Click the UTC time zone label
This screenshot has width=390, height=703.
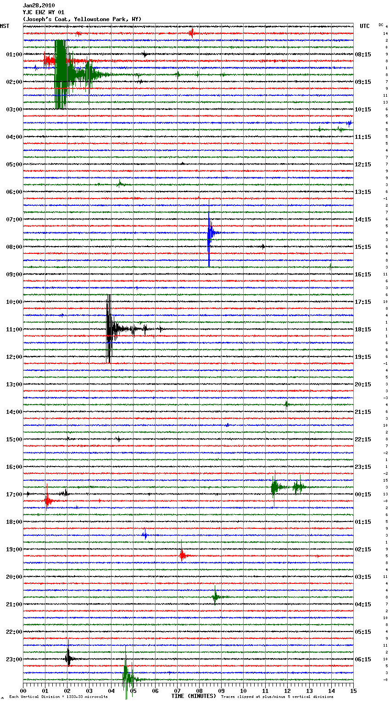pos(365,26)
